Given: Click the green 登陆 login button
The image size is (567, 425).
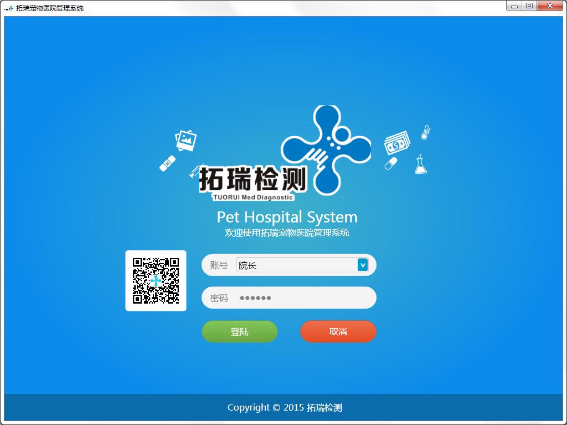Looking at the screenshot, I should [x=239, y=331].
